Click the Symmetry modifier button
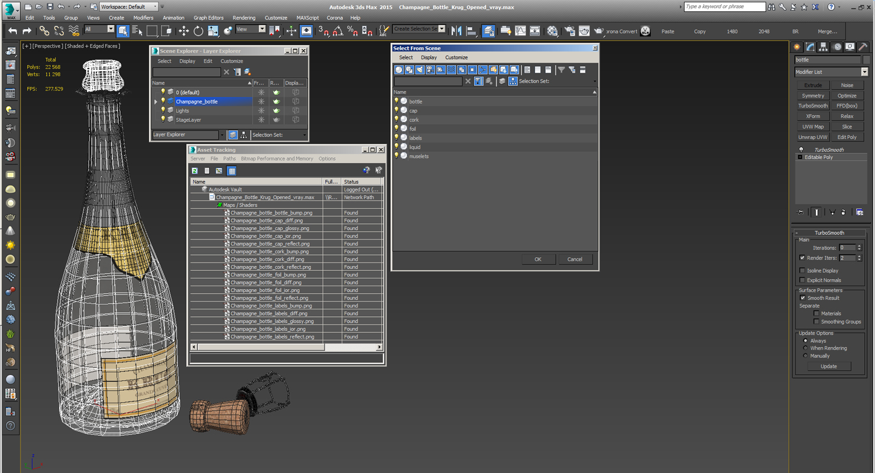875x473 pixels. pos(813,96)
